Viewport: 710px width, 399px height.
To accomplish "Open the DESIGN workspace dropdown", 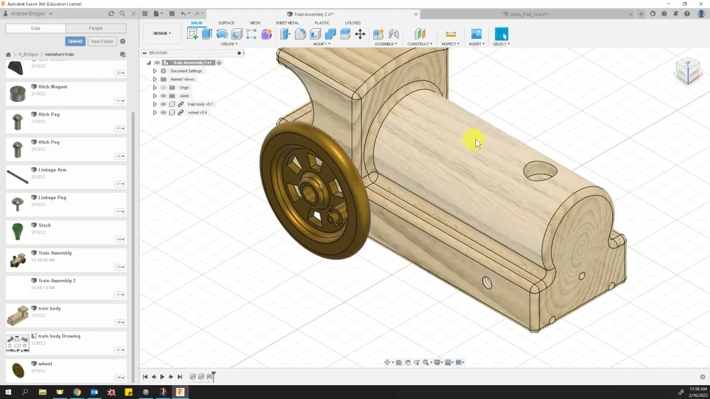I will tap(162, 33).
